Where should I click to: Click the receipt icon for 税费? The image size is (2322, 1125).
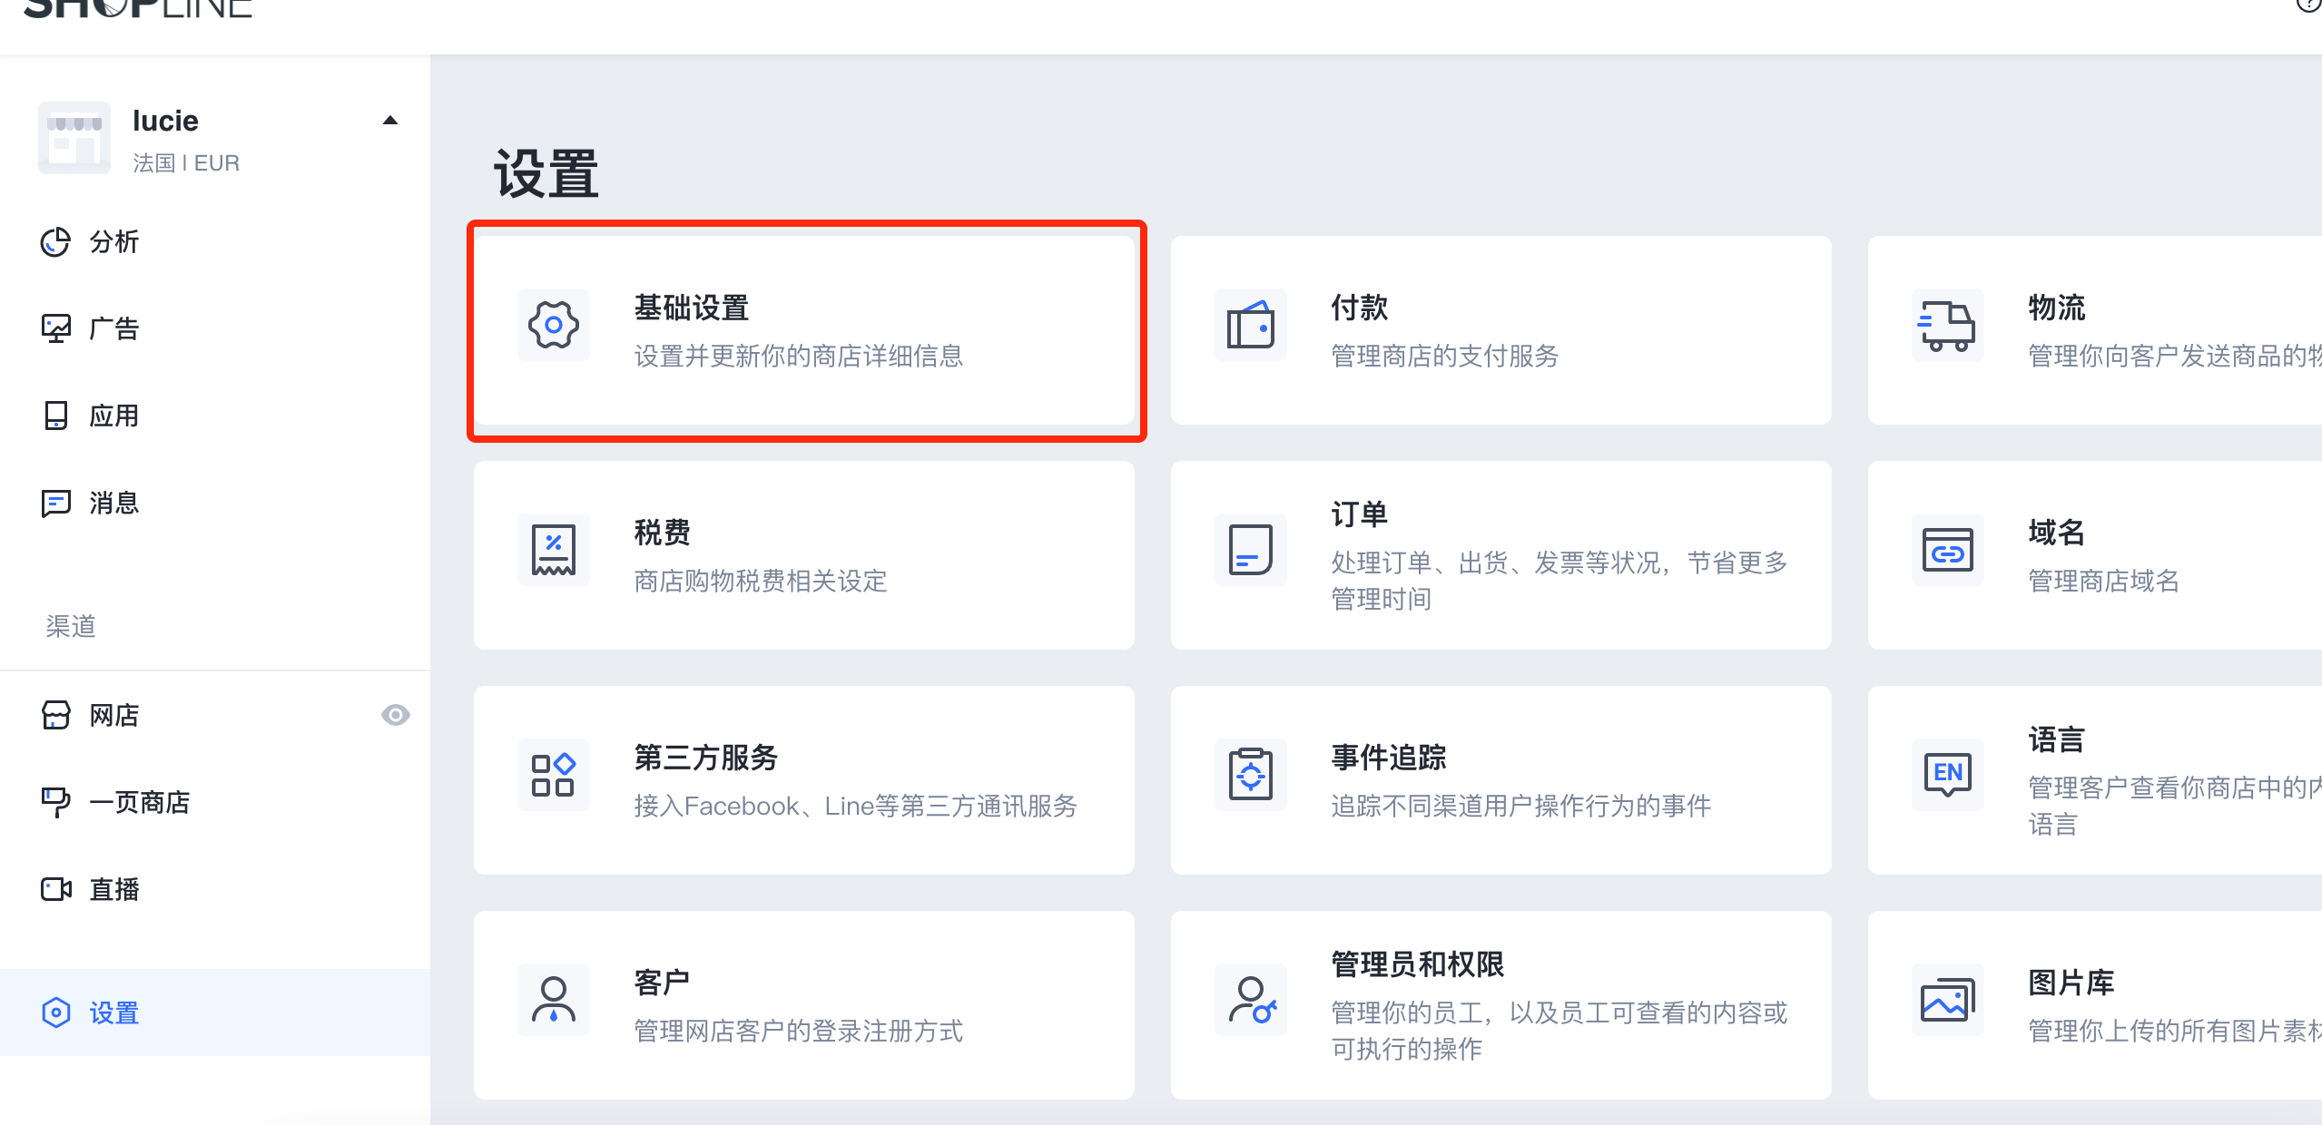(x=553, y=550)
